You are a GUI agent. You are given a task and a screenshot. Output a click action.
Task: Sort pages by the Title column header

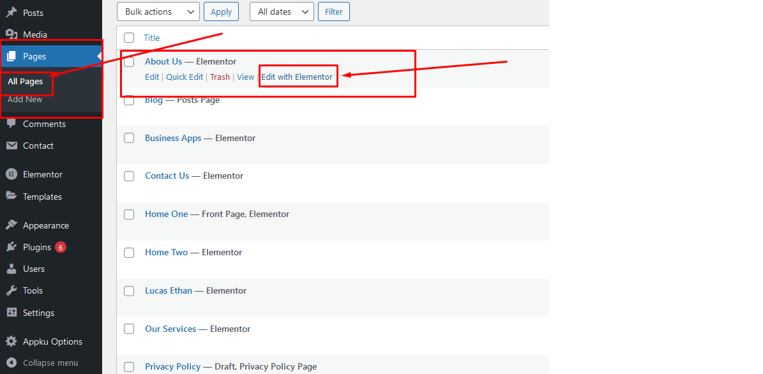(x=151, y=38)
